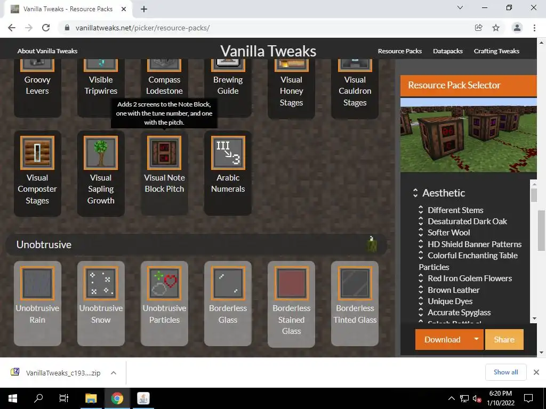Go back to the previous page
Screen dimensions: 546x409
tap(12, 28)
